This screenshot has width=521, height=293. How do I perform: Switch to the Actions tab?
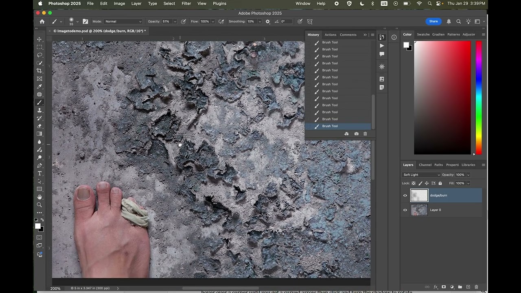coord(330,35)
